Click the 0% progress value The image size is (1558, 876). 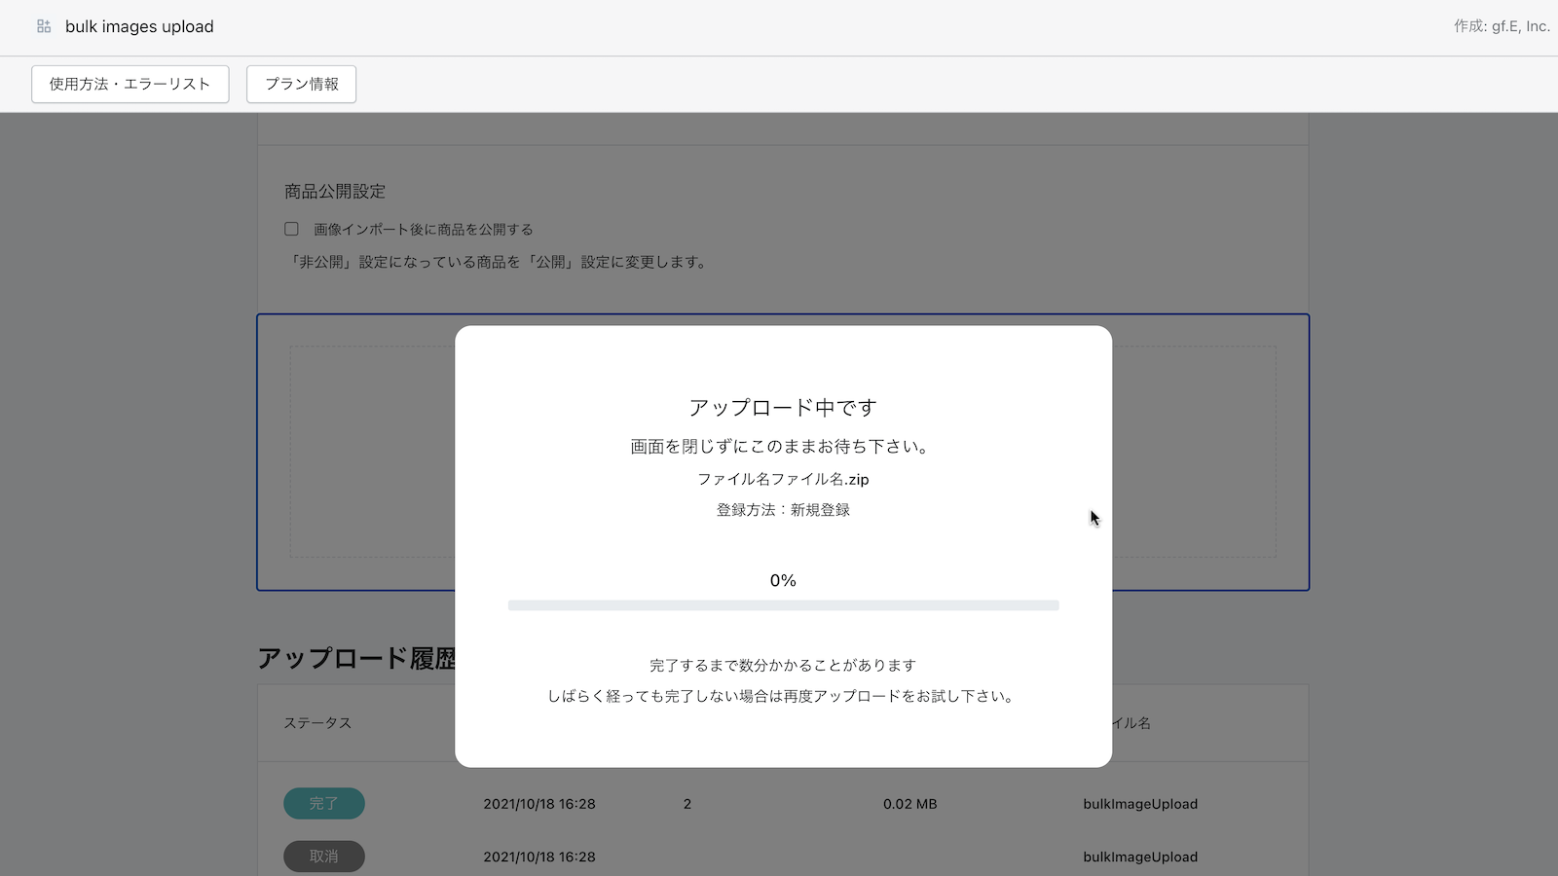point(783,580)
